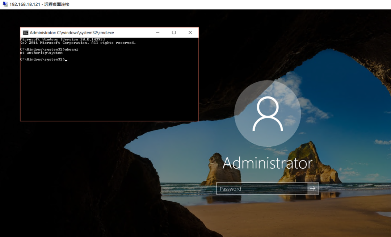Click the 192.168.18.121 remote desktop title
This screenshot has width=391, height=237.
click(x=39, y=4)
